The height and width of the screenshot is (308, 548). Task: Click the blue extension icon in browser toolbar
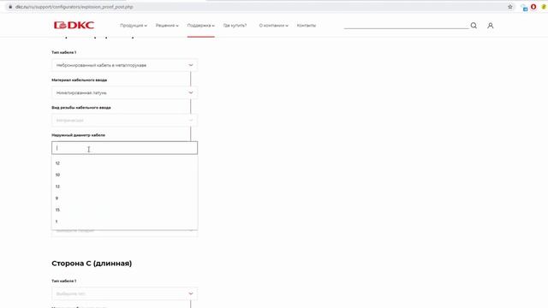pyautogui.click(x=524, y=8)
